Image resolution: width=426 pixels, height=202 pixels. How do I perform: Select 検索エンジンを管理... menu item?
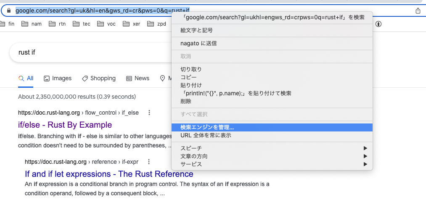272,127
